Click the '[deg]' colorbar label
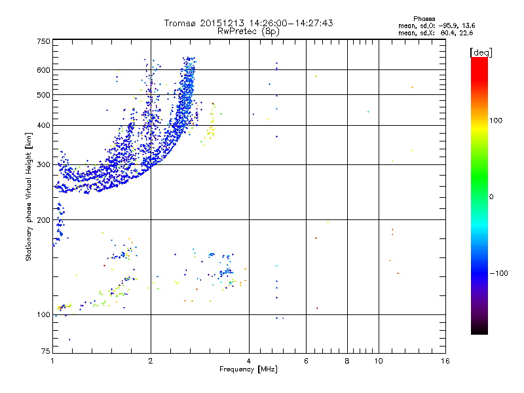 481,52
